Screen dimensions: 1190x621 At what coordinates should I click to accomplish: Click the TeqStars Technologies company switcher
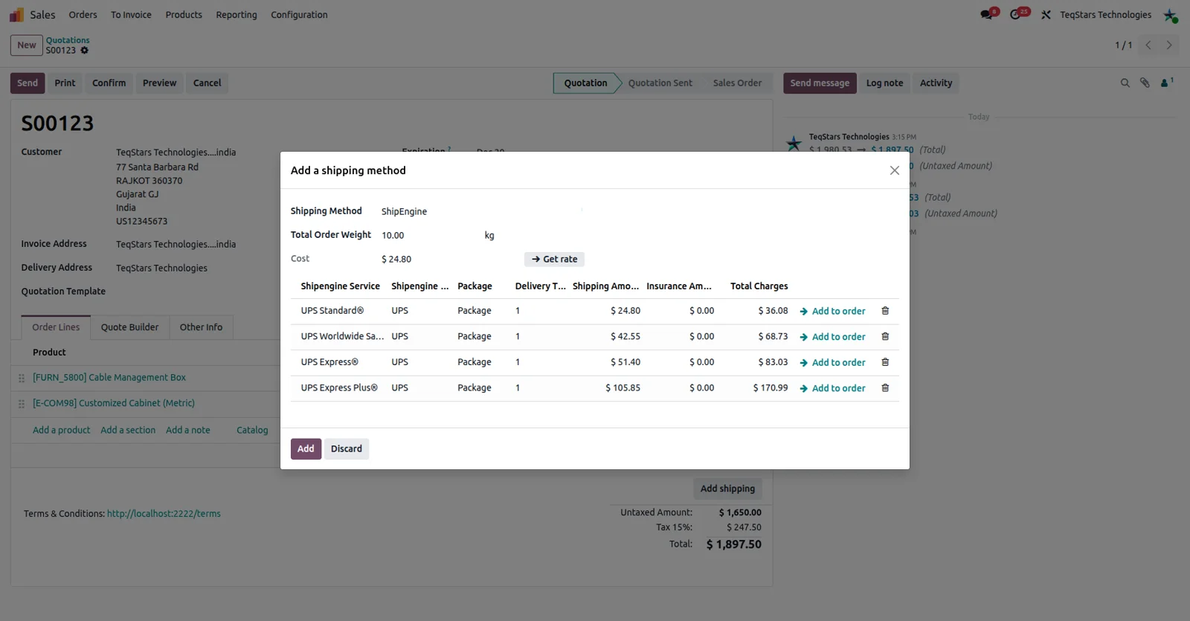click(x=1105, y=15)
